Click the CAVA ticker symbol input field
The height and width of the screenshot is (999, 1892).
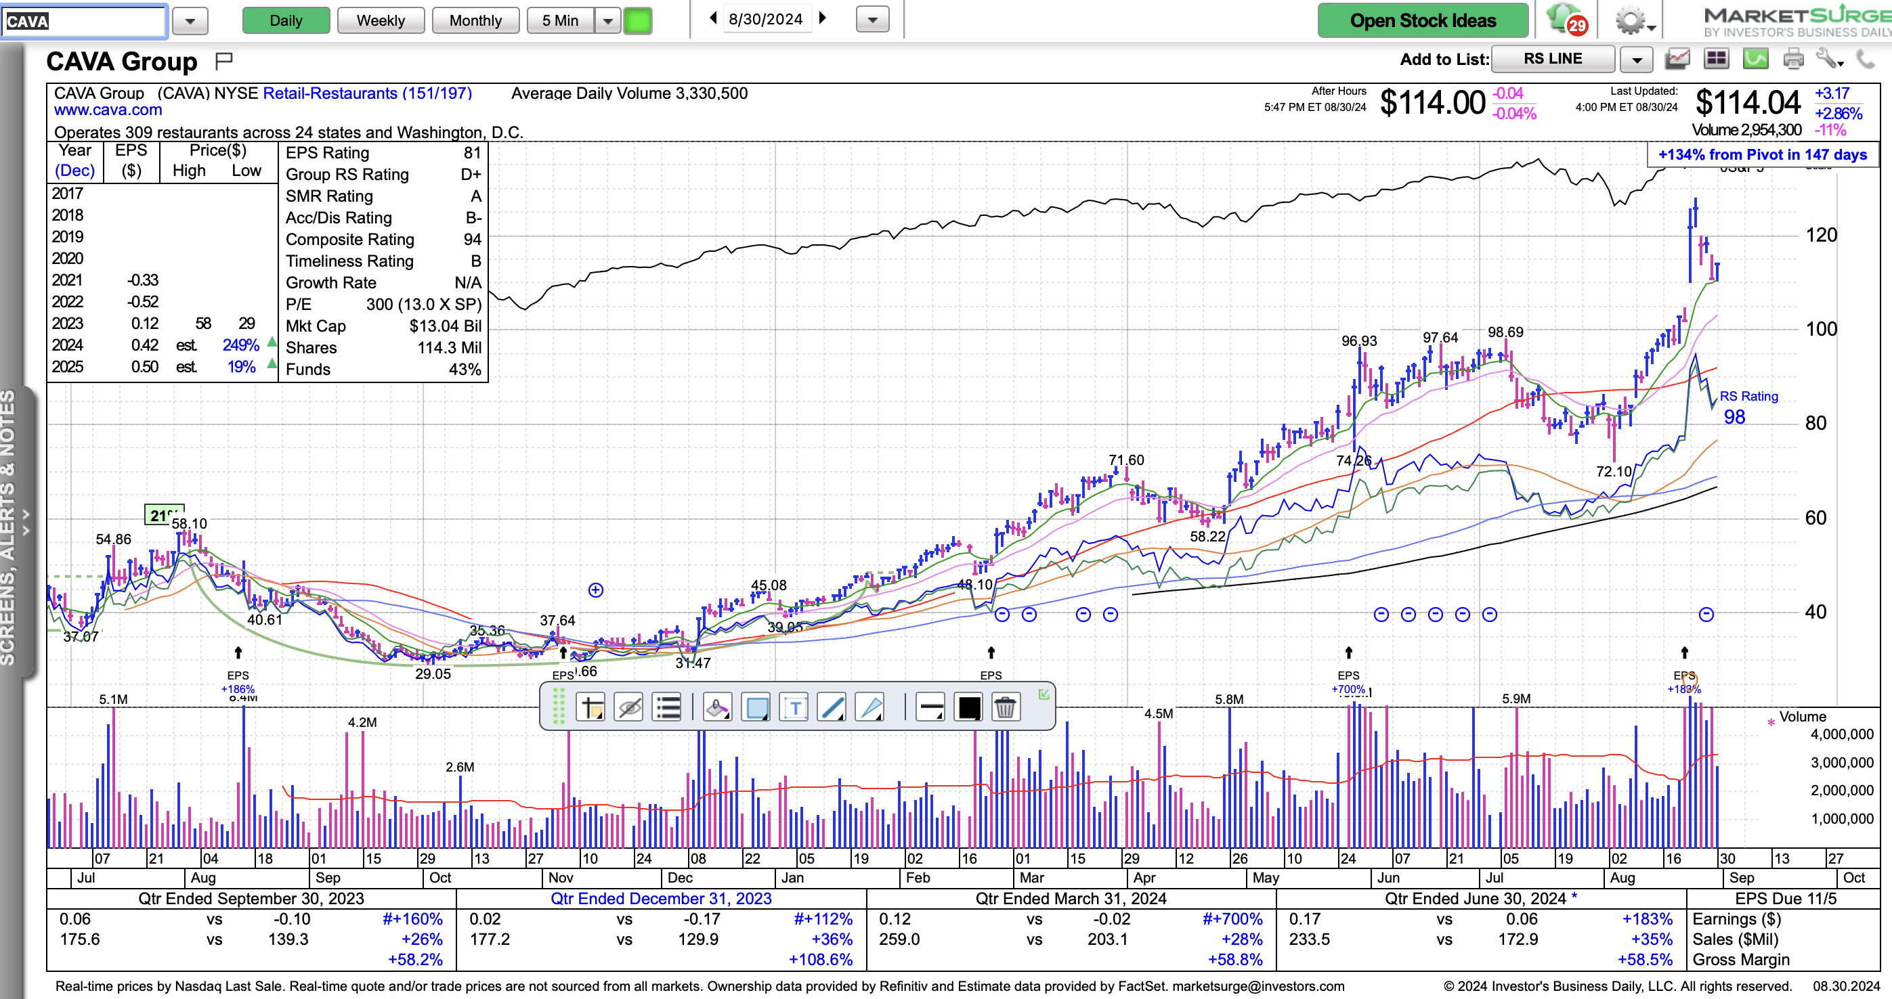tap(85, 21)
